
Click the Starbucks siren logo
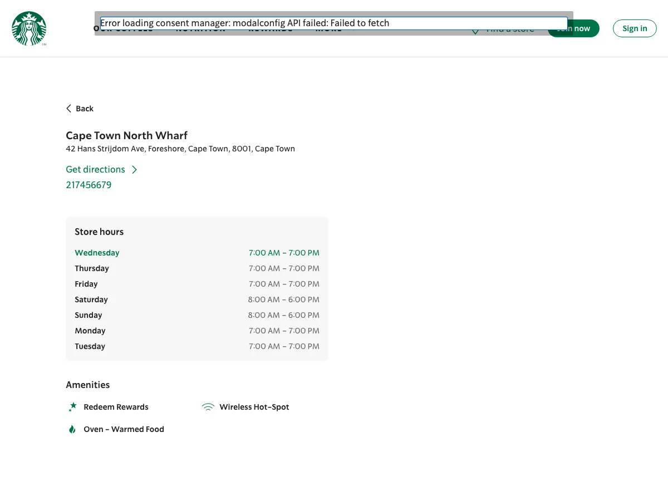29,28
